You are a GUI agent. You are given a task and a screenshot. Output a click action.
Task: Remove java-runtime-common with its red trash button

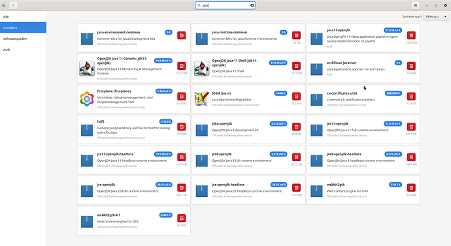click(296, 35)
